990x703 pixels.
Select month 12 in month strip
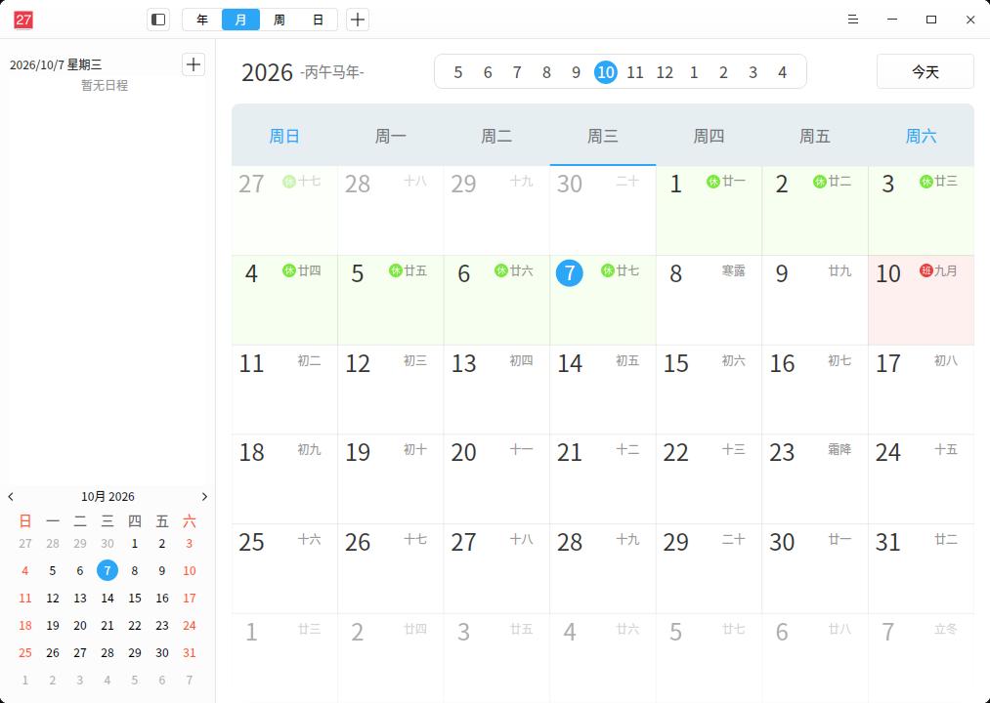pos(665,72)
